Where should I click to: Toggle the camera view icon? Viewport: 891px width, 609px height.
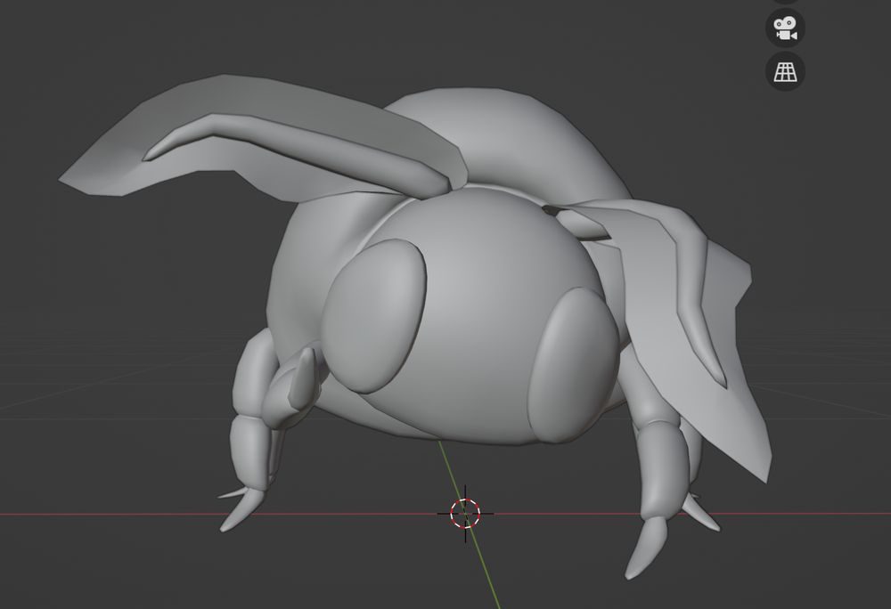785,28
